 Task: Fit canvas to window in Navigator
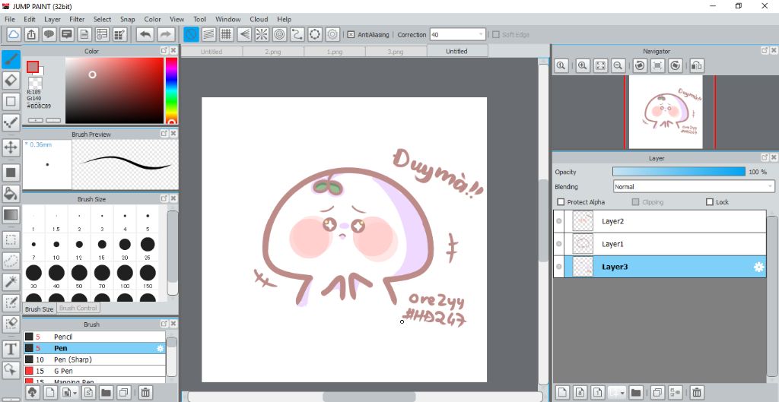pyautogui.click(x=601, y=65)
